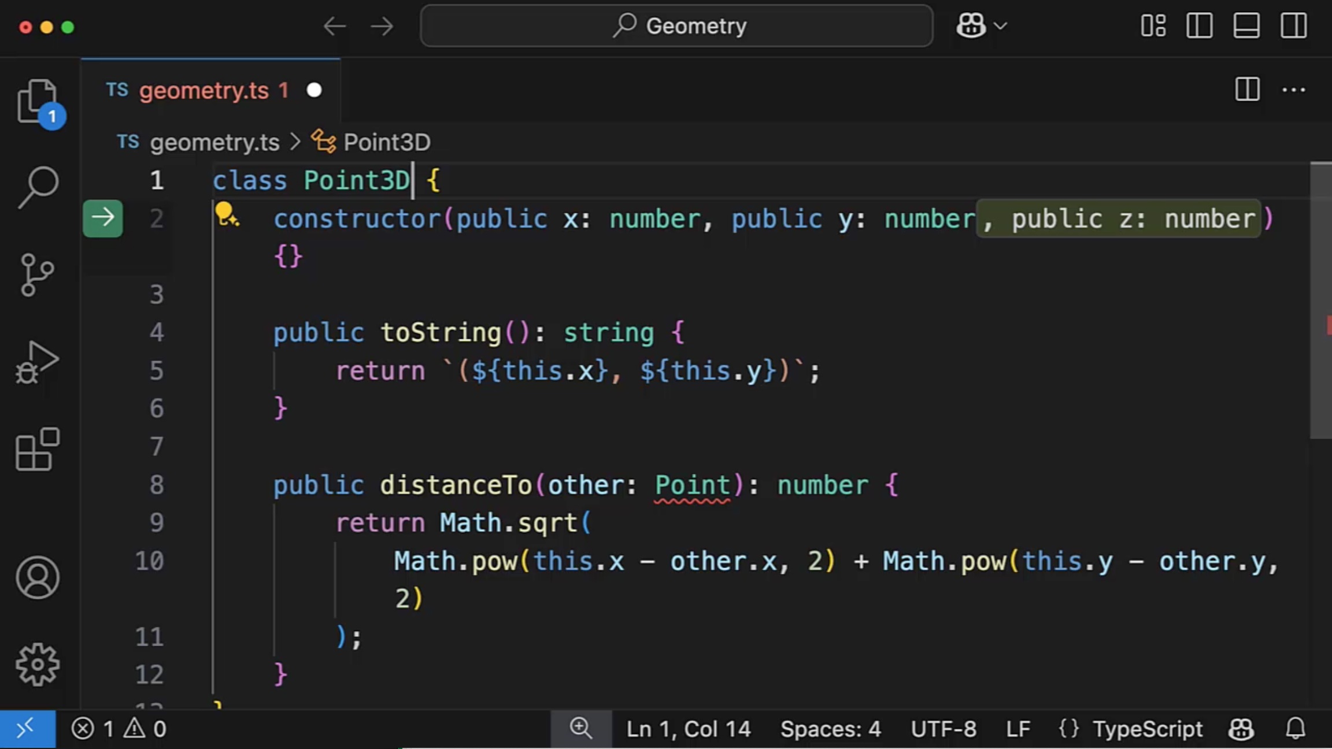Open the Extensions view
Viewport: 1332px width, 749px height.
37,449
